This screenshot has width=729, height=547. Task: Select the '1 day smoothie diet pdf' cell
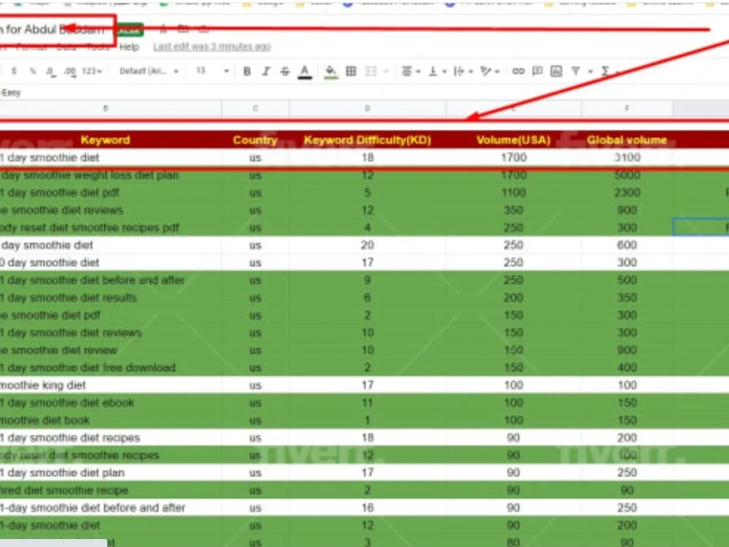[111, 193]
